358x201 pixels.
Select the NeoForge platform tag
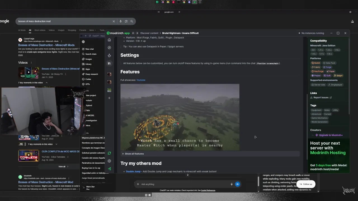[x=318, y=71]
